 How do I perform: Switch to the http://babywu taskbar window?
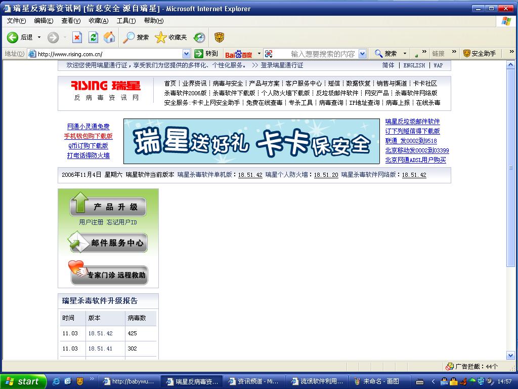tap(128, 381)
